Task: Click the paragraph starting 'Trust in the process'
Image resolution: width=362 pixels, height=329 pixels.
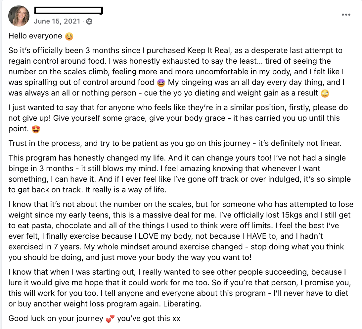Action: click(175, 144)
